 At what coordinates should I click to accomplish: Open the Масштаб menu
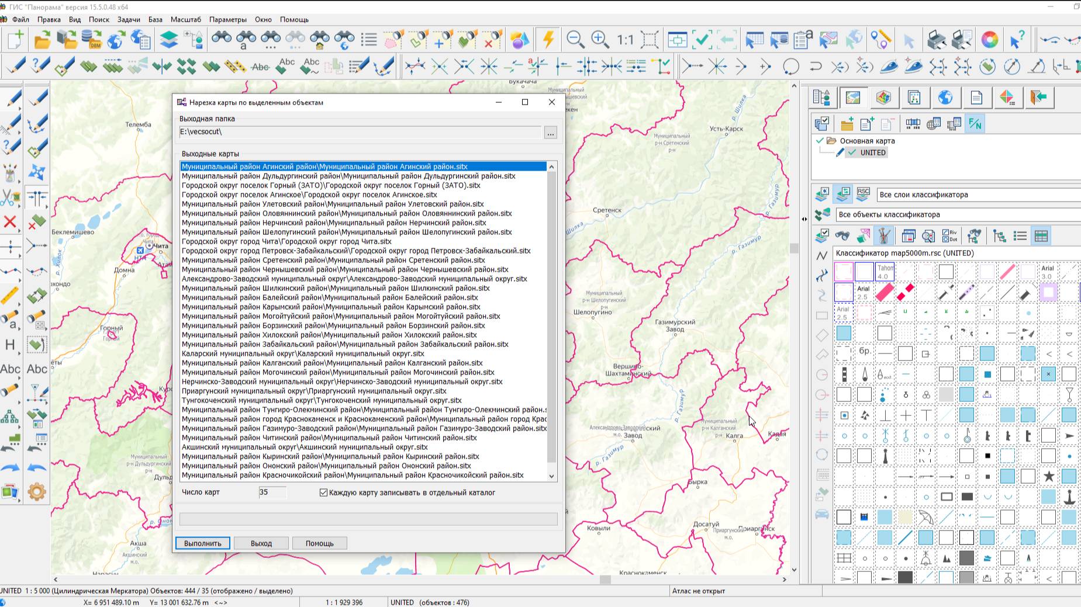[185, 19]
